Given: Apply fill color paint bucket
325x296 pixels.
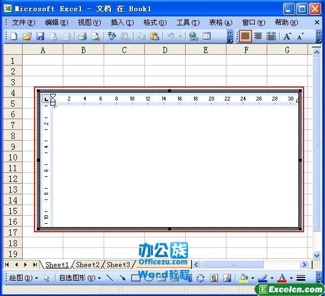Looking at the screenshot, I should 243,278.
